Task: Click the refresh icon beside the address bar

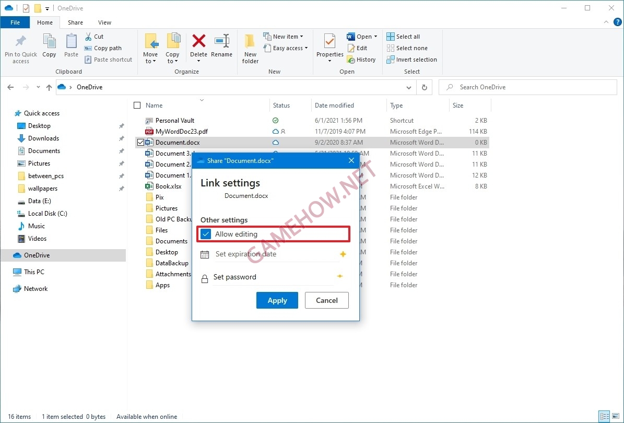Action: [424, 87]
